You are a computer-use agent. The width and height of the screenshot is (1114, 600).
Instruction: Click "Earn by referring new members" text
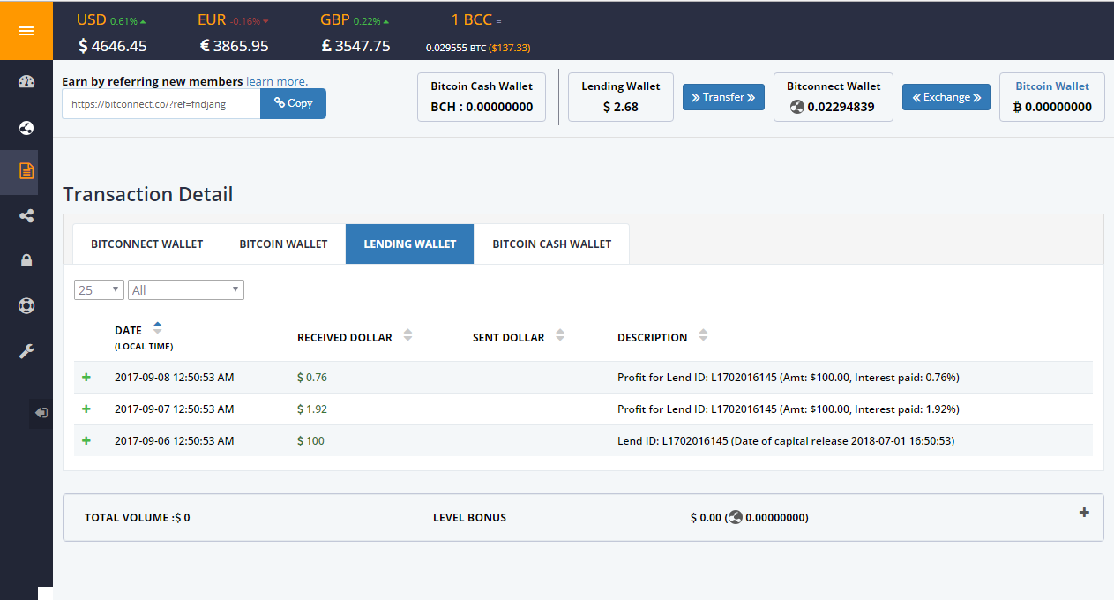click(153, 81)
